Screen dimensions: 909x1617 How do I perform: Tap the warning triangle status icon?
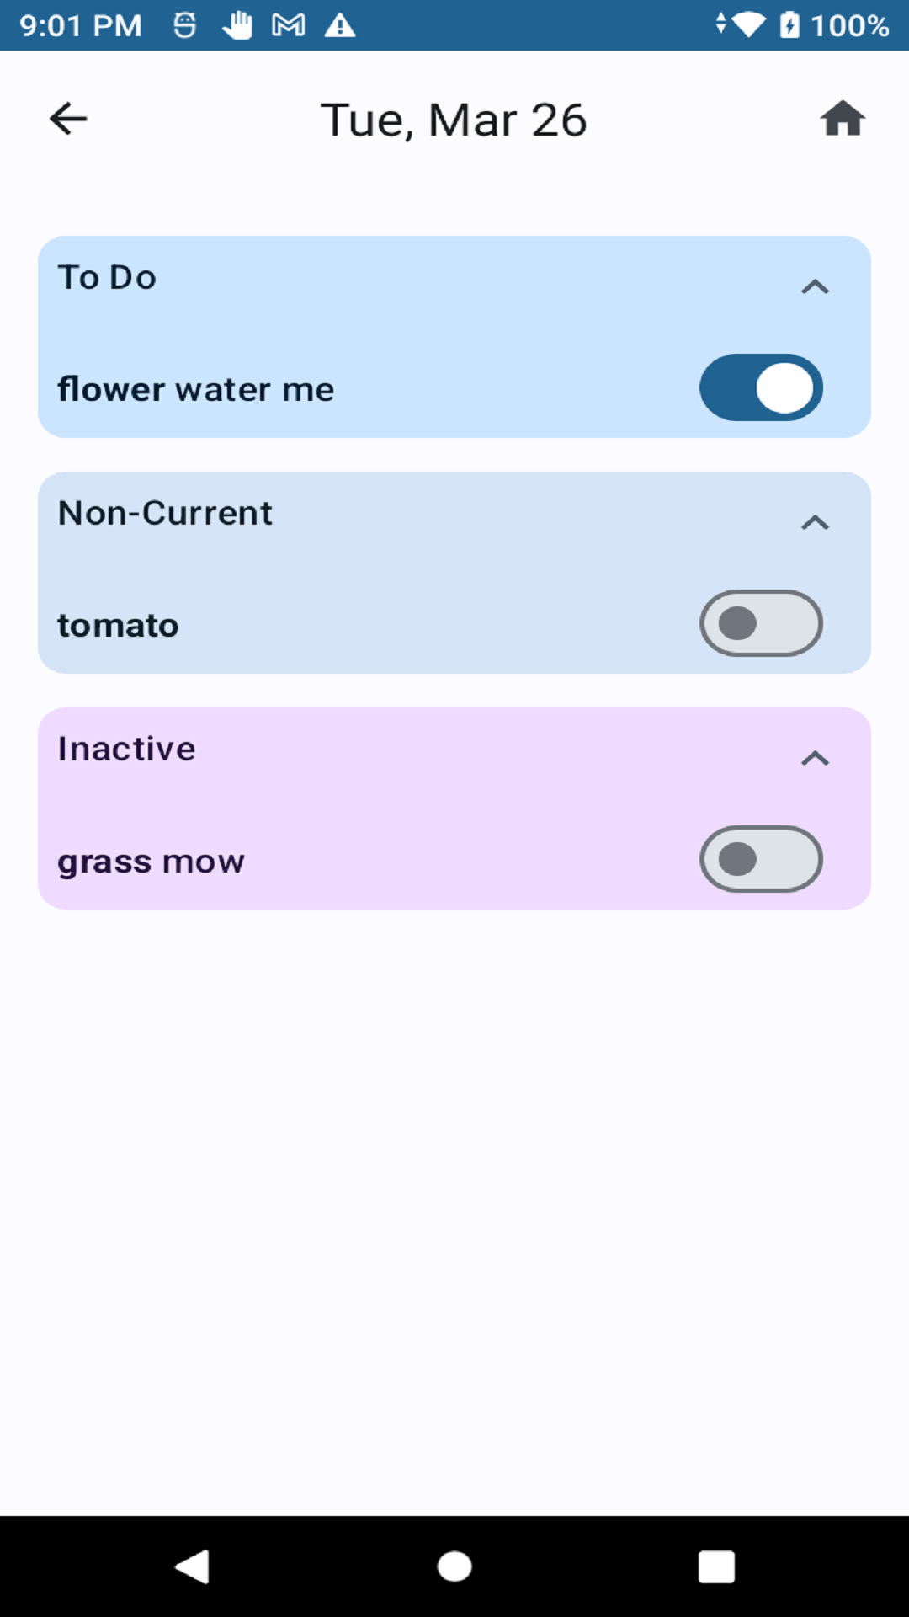[340, 25]
